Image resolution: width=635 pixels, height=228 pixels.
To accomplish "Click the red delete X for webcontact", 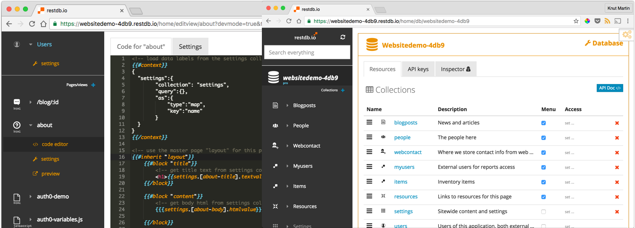I will tap(617, 153).
